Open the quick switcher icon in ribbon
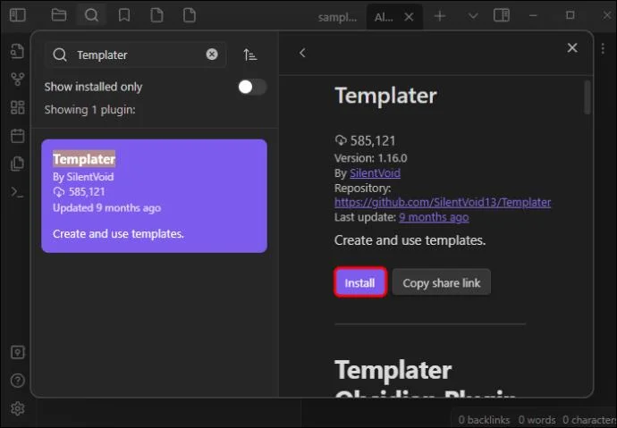The width and height of the screenshot is (617, 428). (17, 51)
